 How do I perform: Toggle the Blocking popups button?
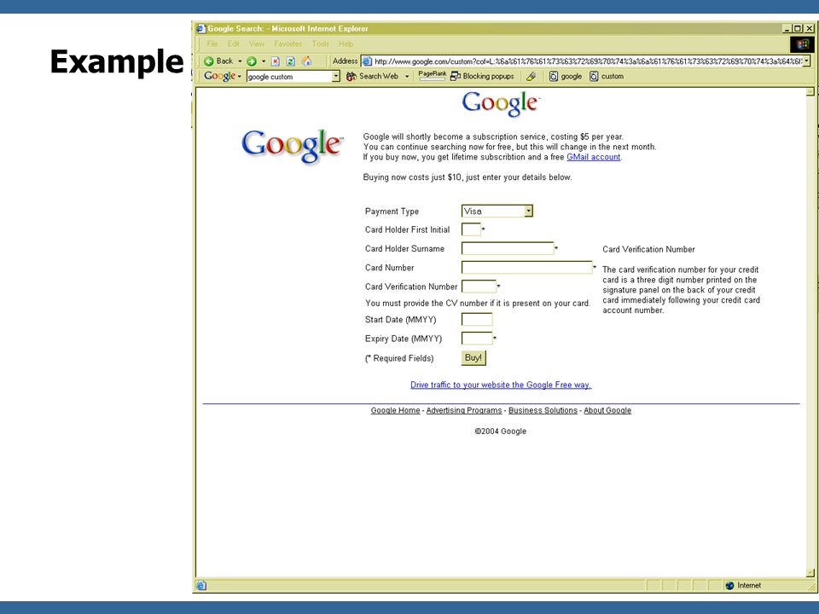pyautogui.click(x=482, y=76)
